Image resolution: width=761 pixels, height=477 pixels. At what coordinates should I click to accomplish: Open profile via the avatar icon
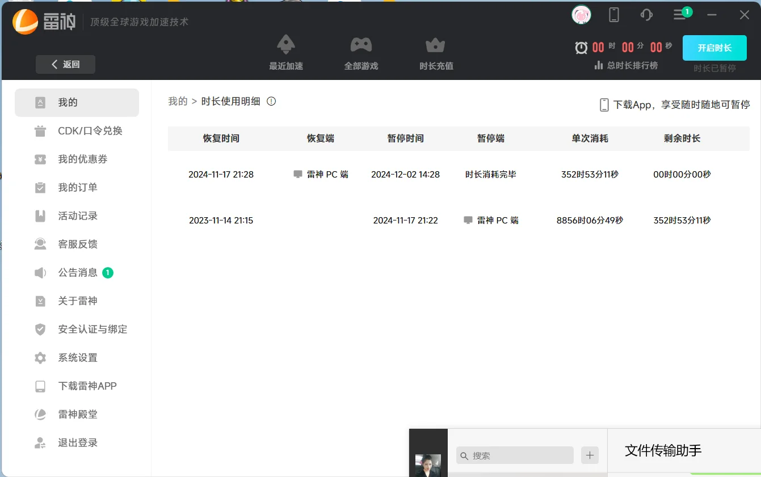[581, 15]
